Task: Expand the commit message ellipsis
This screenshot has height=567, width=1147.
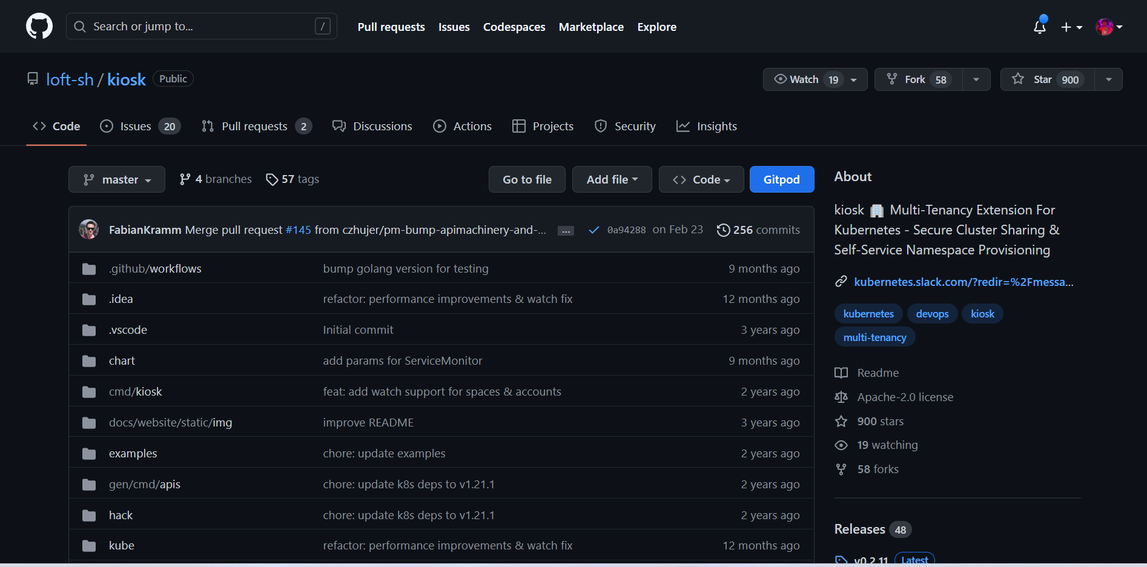Action: click(566, 231)
